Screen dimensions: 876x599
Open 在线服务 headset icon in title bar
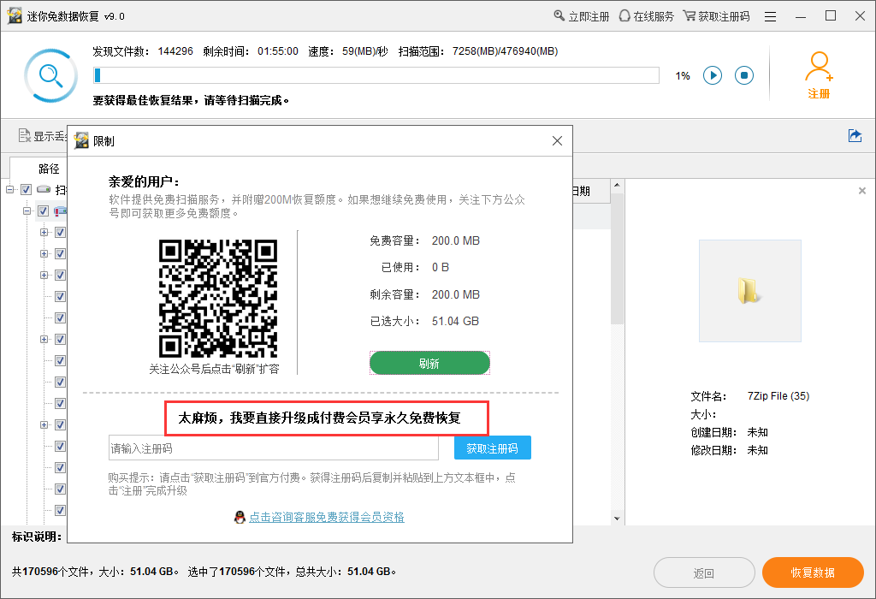pyautogui.click(x=624, y=15)
